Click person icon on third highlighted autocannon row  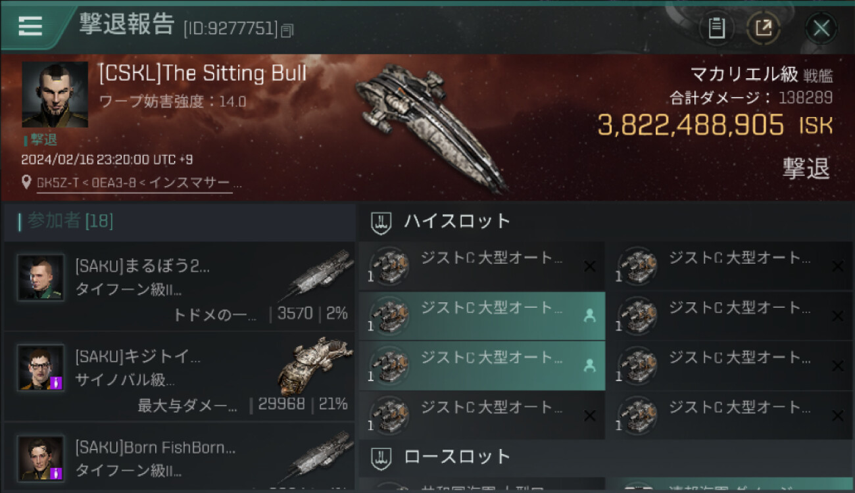click(589, 366)
